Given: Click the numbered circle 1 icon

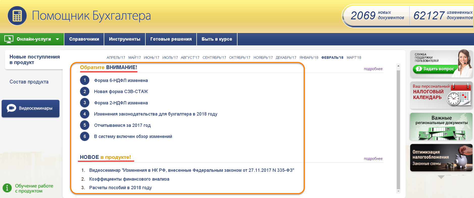Looking at the screenshot, I should pyautogui.click(x=85, y=80).
